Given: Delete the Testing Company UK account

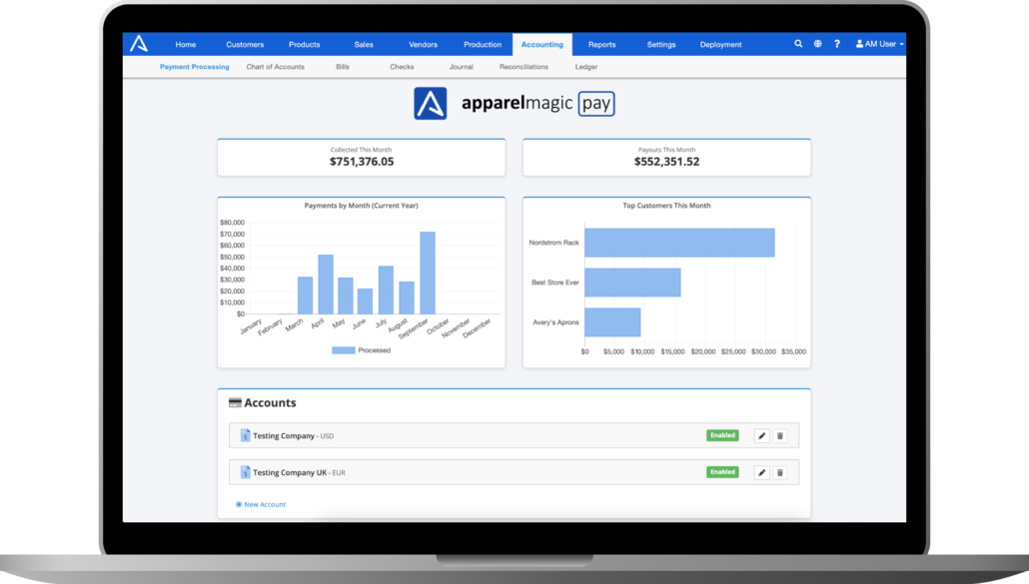Looking at the screenshot, I should point(779,472).
